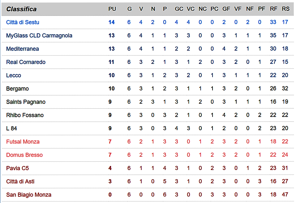Select the Mediterranea team name
The height and width of the screenshot is (203, 296).
23,49
